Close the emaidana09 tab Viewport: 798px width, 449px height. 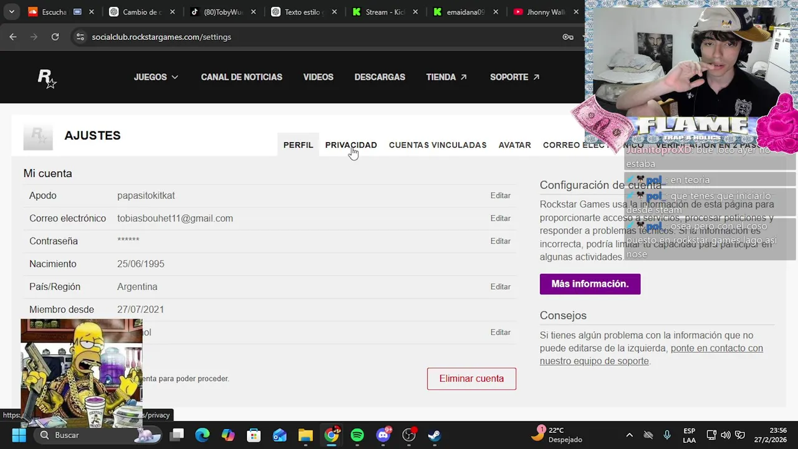tap(497, 12)
